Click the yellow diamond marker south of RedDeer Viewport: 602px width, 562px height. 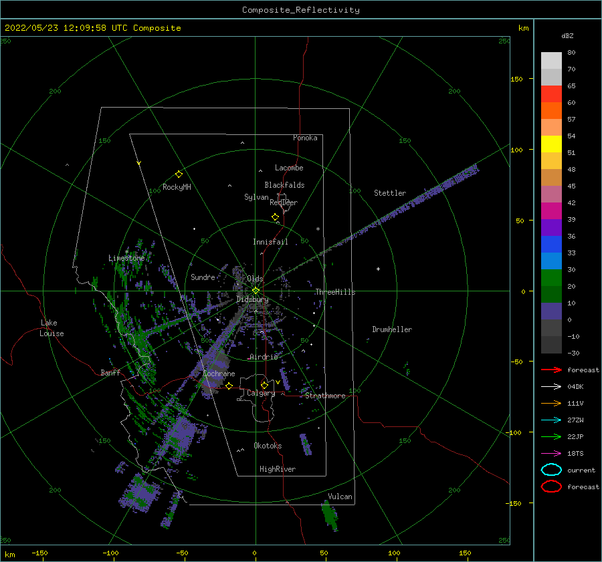(x=276, y=217)
